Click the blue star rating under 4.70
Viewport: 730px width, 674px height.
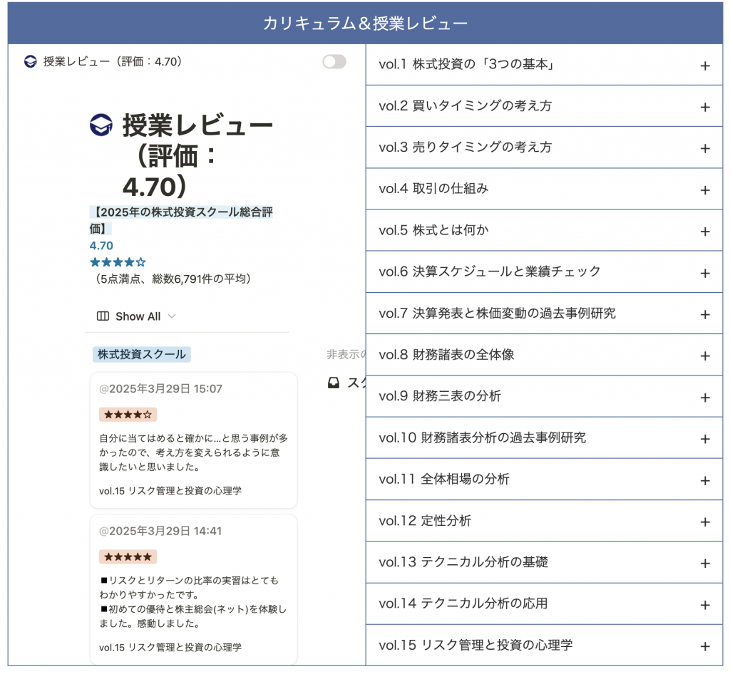118,262
